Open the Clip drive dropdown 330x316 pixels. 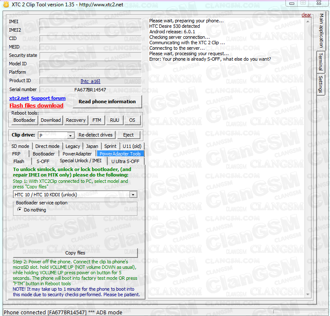point(70,135)
